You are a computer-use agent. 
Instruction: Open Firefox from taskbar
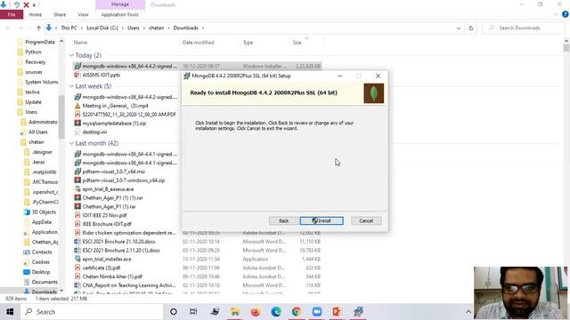(x=256, y=312)
